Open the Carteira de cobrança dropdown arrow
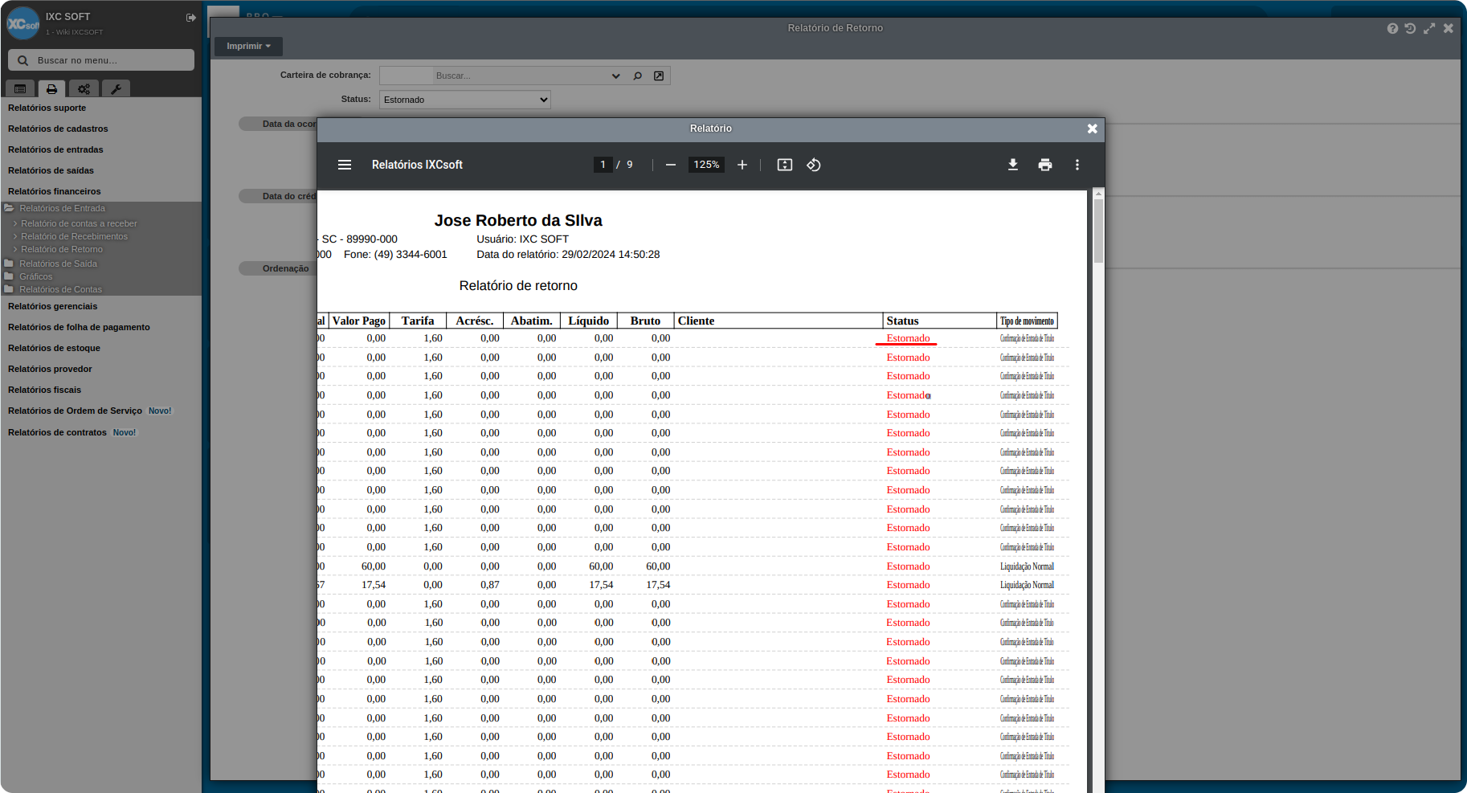The width and height of the screenshot is (1467, 793). pyautogui.click(x=616, y=76)
